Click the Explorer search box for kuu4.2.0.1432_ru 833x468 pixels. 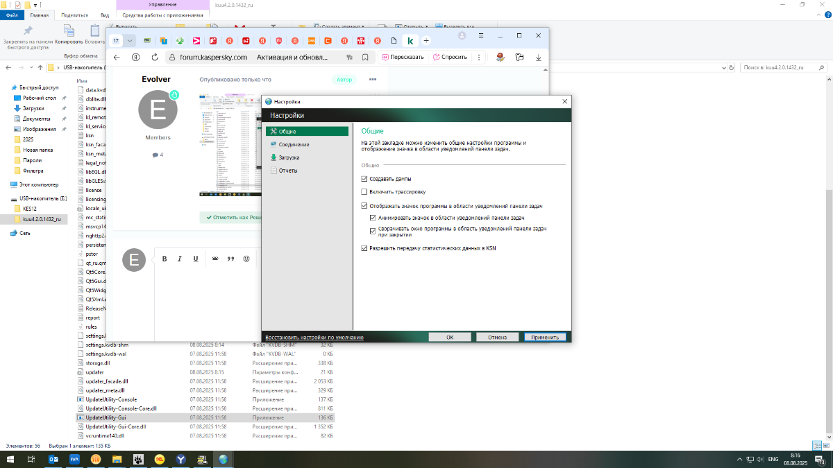785,67
